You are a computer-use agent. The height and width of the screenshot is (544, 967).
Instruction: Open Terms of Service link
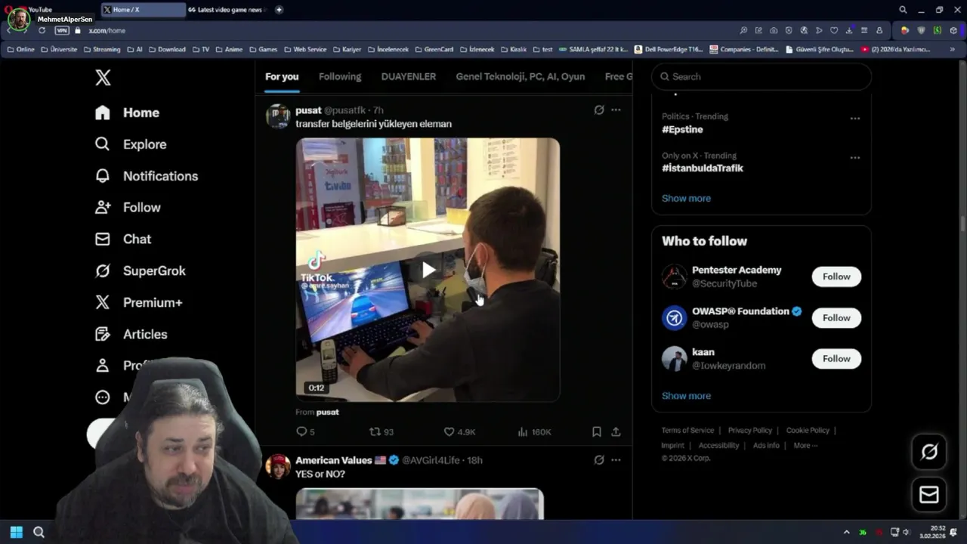(x=687, y=431)
